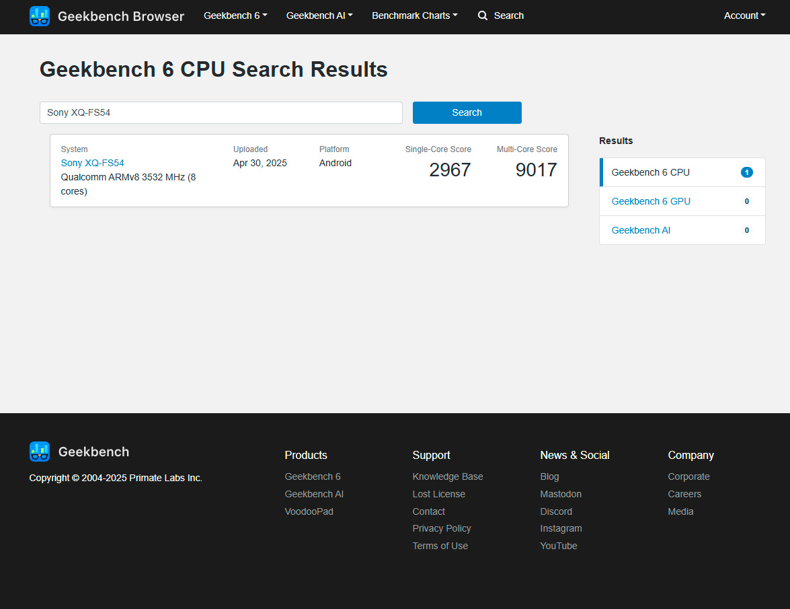
Task: Open VoodooPad footer link
Action: [x=309, y=511]
